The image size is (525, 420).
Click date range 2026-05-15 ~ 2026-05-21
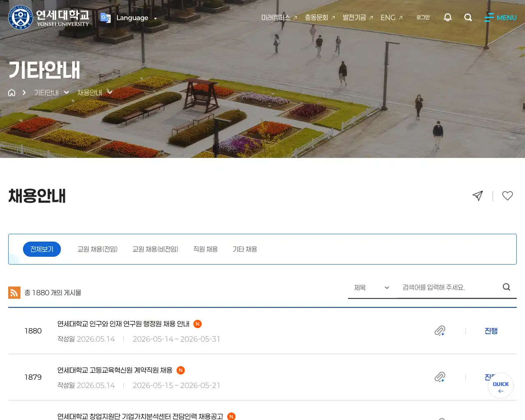coord(176,386)
